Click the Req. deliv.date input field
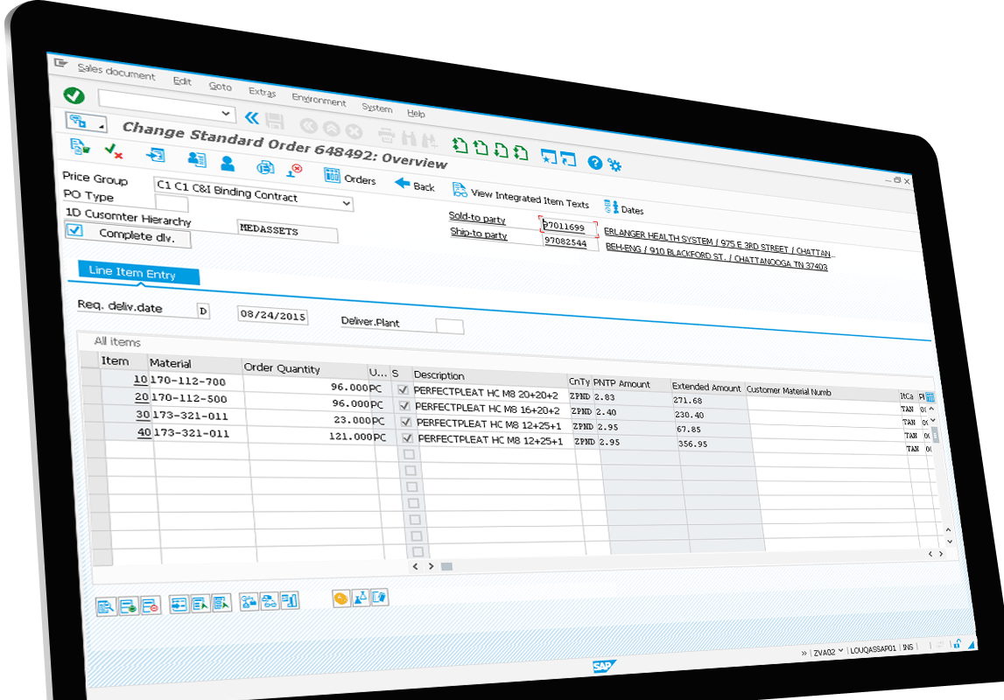Screen dimensions: 1004x700 [x=272, y=315]
